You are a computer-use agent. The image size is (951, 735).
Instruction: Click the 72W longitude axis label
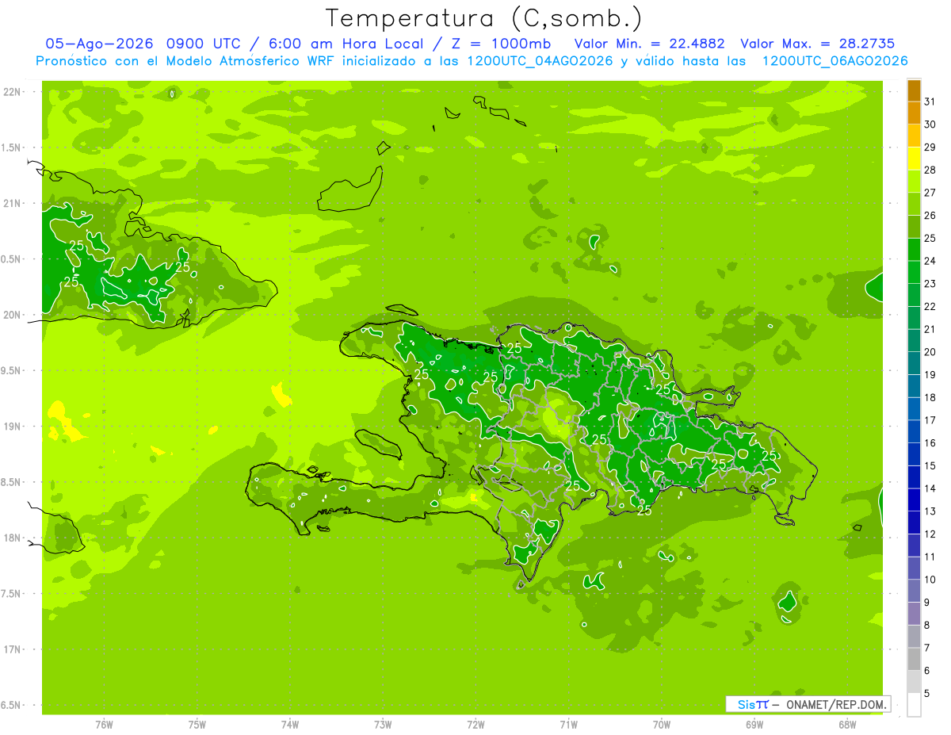pyautogui.click(x=475, y=724)
